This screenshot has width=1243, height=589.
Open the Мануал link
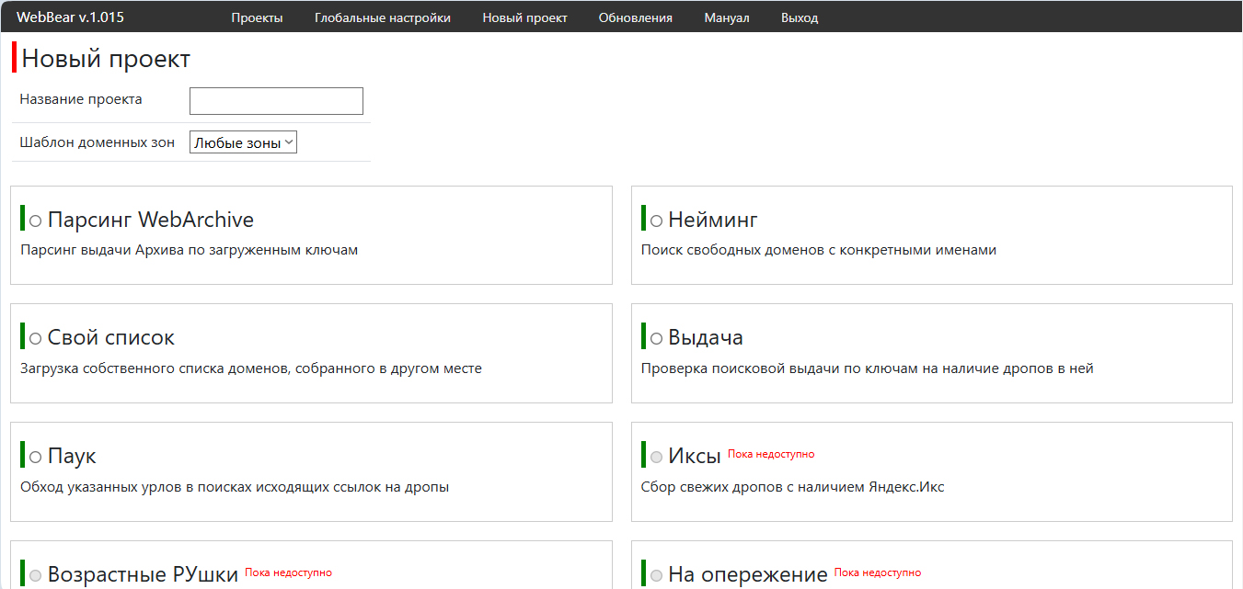[727, 17]
